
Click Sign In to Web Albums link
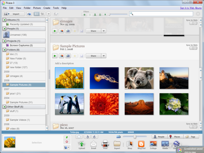tap(190, 8)
